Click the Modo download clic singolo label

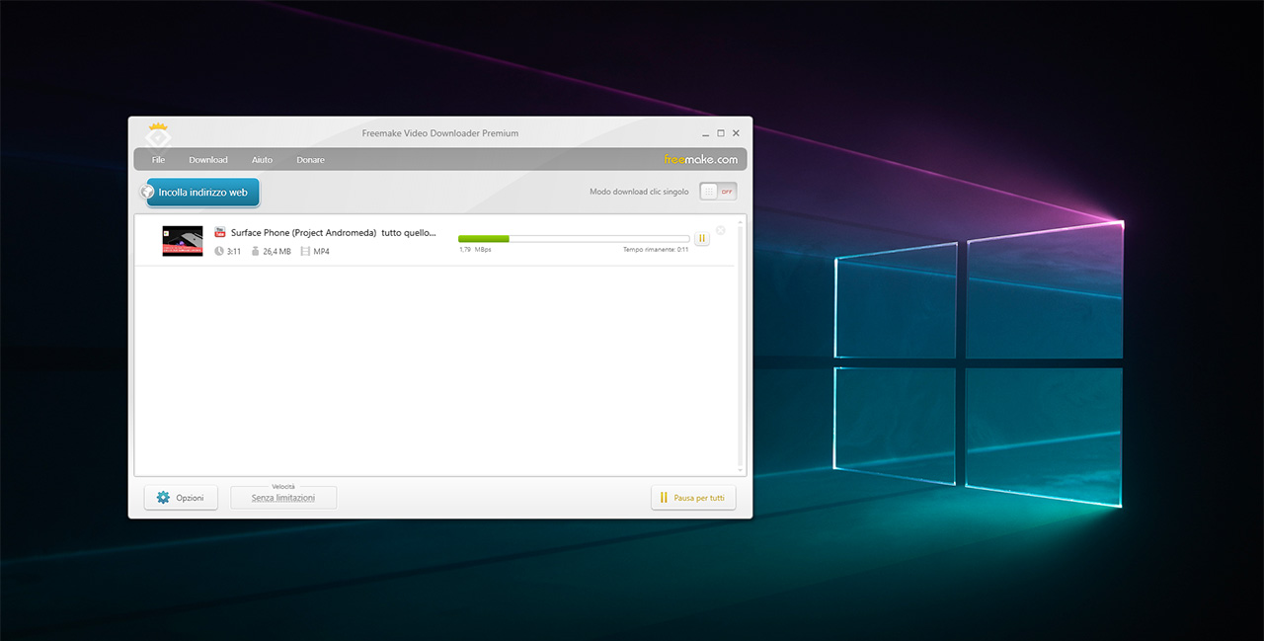pyautogui.click(x=639, y=192)
